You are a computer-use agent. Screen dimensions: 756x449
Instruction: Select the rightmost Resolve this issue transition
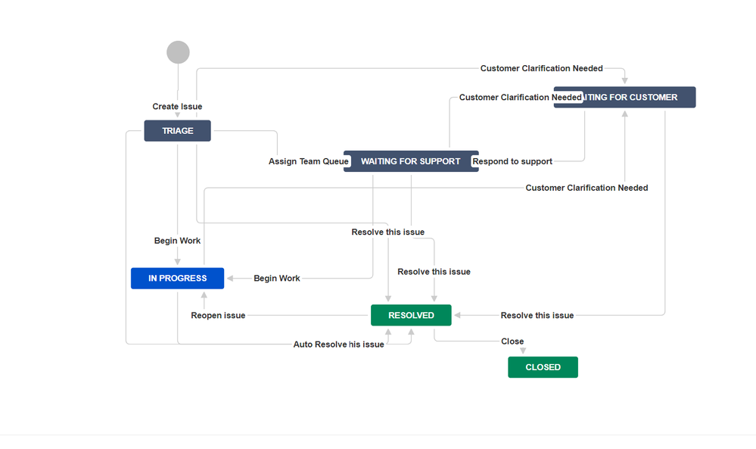coord(537,315)
